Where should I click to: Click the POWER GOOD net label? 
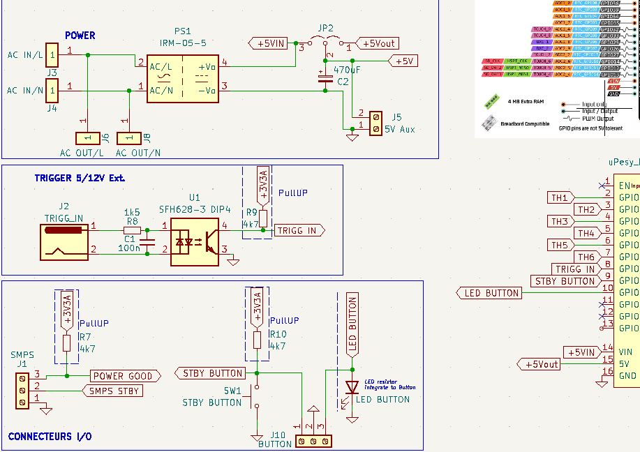pos(122,376)
